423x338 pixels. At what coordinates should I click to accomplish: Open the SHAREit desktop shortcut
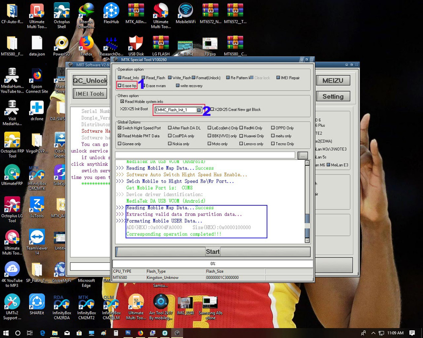(37, 305)
